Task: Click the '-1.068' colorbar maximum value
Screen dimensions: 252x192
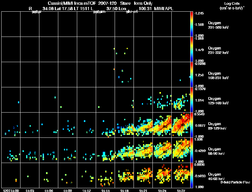Action: pos(199,38)
